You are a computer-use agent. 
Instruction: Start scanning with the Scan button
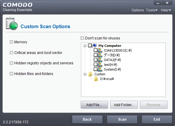122,119
